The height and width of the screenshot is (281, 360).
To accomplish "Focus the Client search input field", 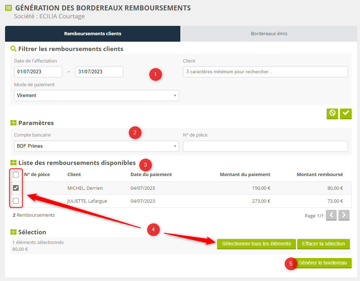I will (x=265, y=72).
